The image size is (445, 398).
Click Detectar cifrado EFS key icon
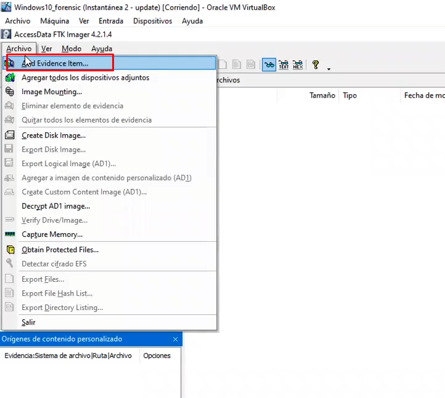coord(10,263)
